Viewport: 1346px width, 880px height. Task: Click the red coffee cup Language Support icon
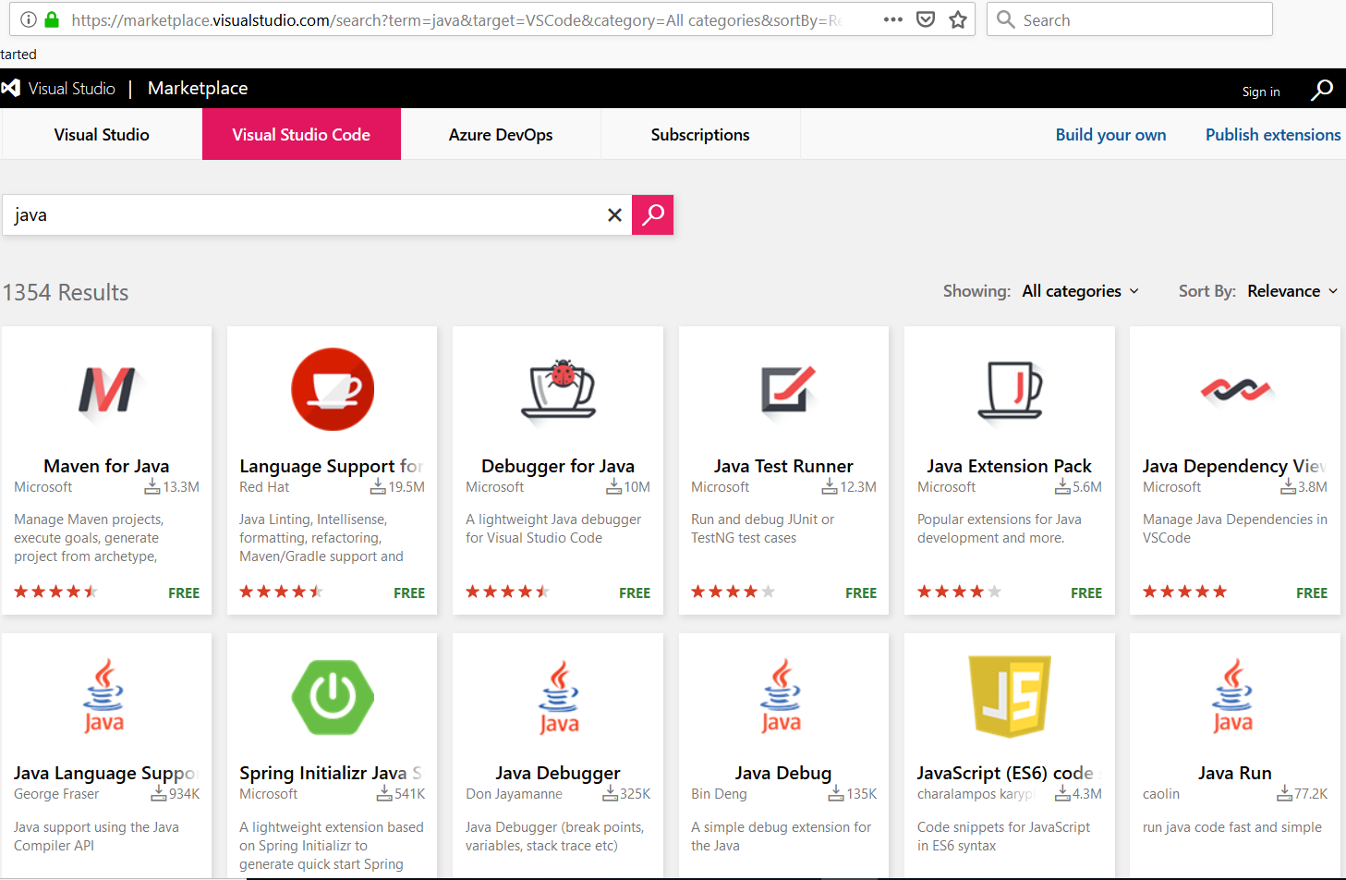click(x=333, y=389)
